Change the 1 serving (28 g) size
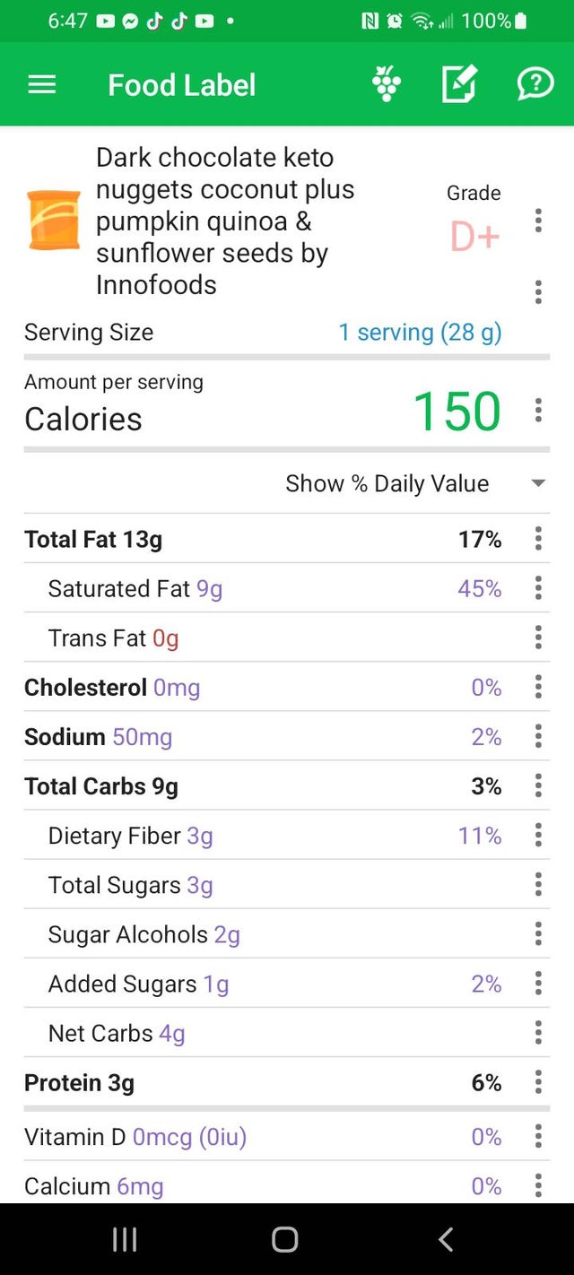Viewport: 574px width, 1275px height. tap(420, 333)
